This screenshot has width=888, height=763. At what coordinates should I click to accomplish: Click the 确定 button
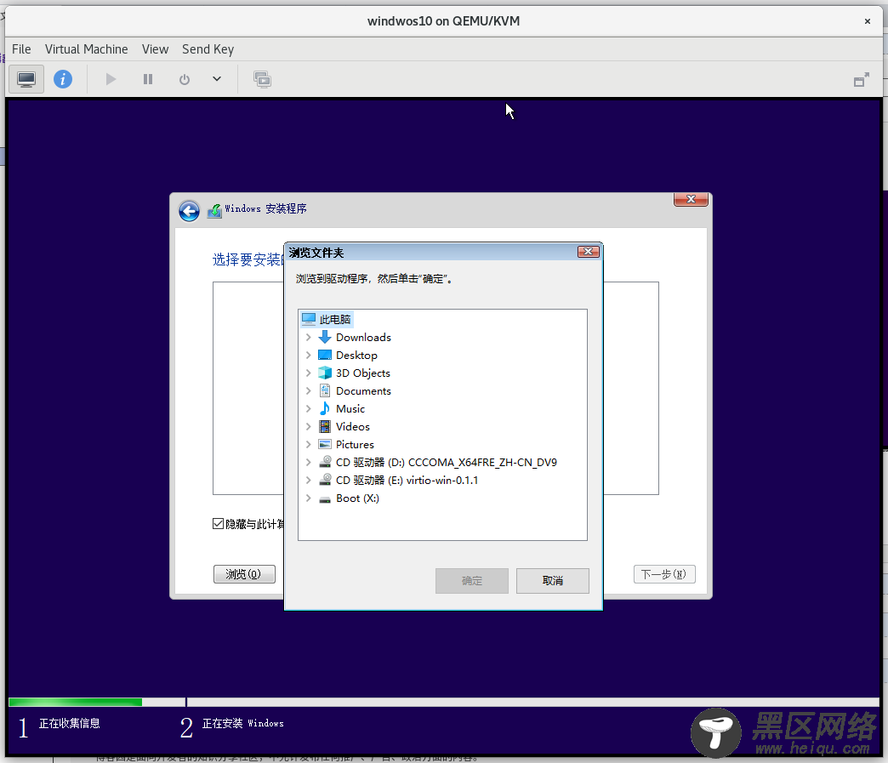tap(472, 581)
